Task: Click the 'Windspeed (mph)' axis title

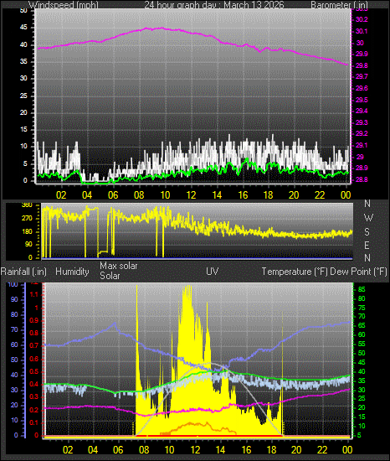Action: pyautogui.click(x=63, y=5)
